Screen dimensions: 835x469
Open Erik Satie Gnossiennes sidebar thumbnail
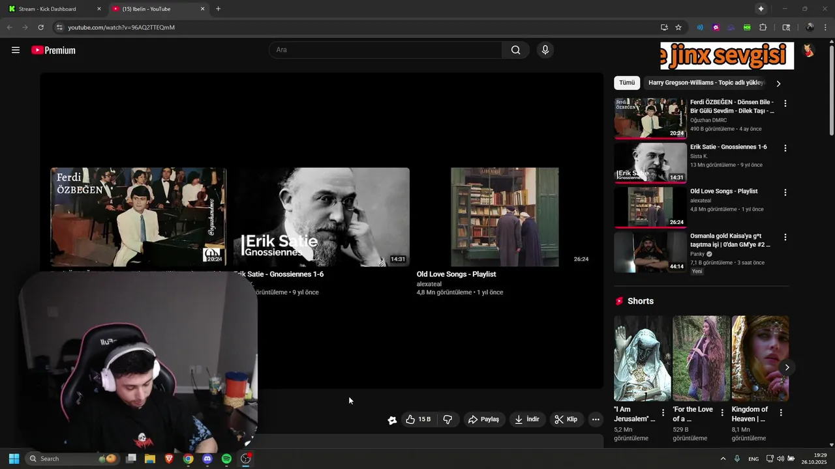coord(650,163)
